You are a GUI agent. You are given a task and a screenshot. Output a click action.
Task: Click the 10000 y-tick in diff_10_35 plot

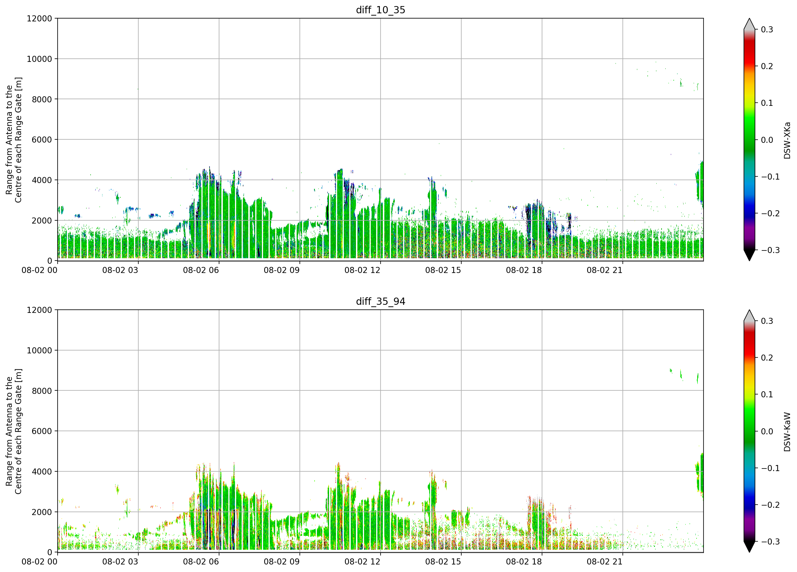39,59
